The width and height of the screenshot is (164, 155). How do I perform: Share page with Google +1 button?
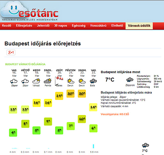[11, 52]
